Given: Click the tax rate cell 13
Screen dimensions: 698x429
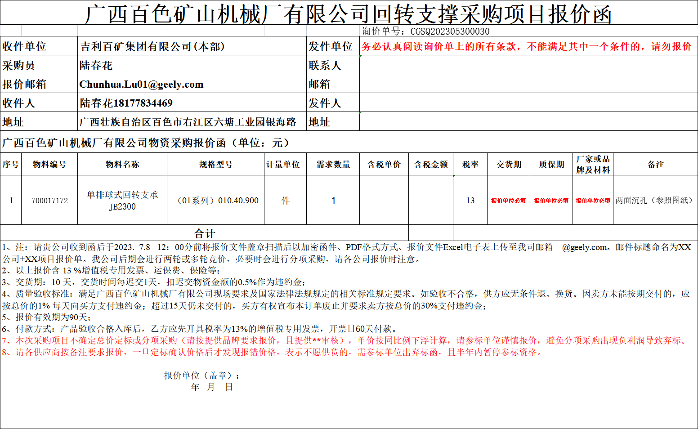Looking at the screenshot, I should tap(470, 200).
